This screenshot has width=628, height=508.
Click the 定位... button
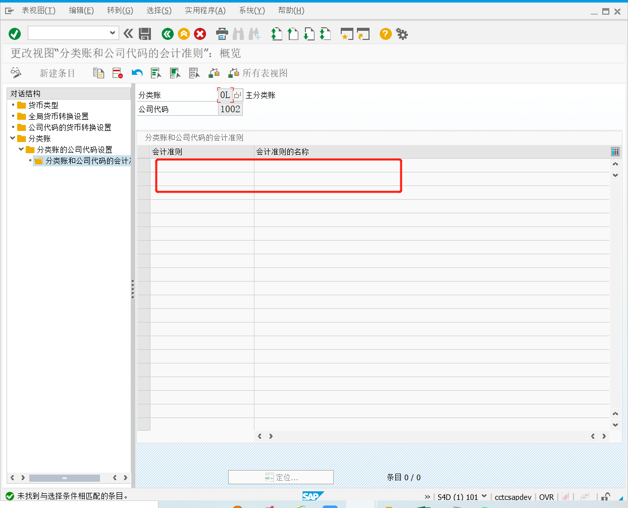click(281, 477)
